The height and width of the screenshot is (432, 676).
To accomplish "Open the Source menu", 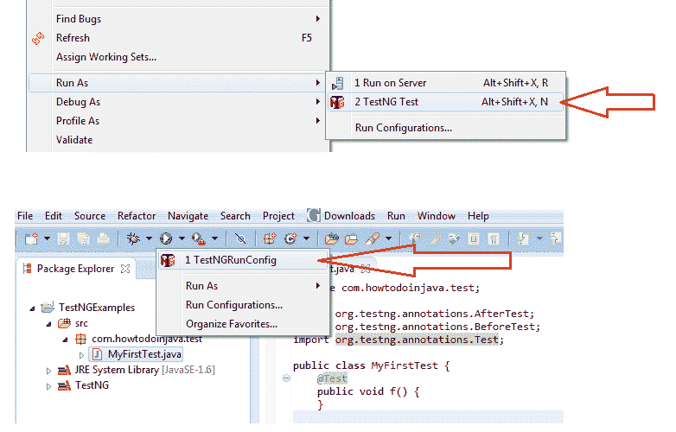I will 90,216.
